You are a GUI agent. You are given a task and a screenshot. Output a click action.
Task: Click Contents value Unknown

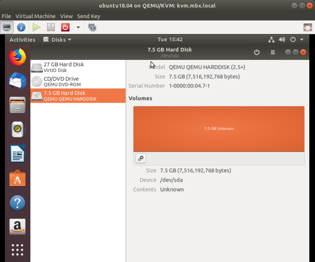click(172, 190)
